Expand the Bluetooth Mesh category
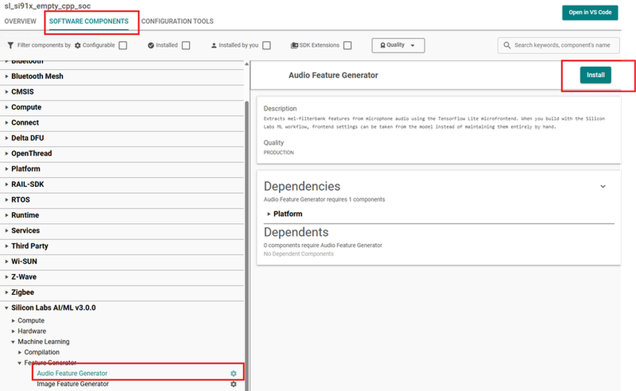Viewport: 636px width, 391px height. tap(7, 76)
